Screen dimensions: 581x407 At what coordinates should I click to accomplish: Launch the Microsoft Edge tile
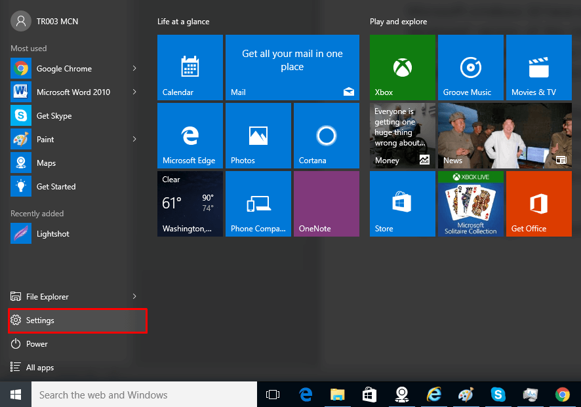coord(190,136)
